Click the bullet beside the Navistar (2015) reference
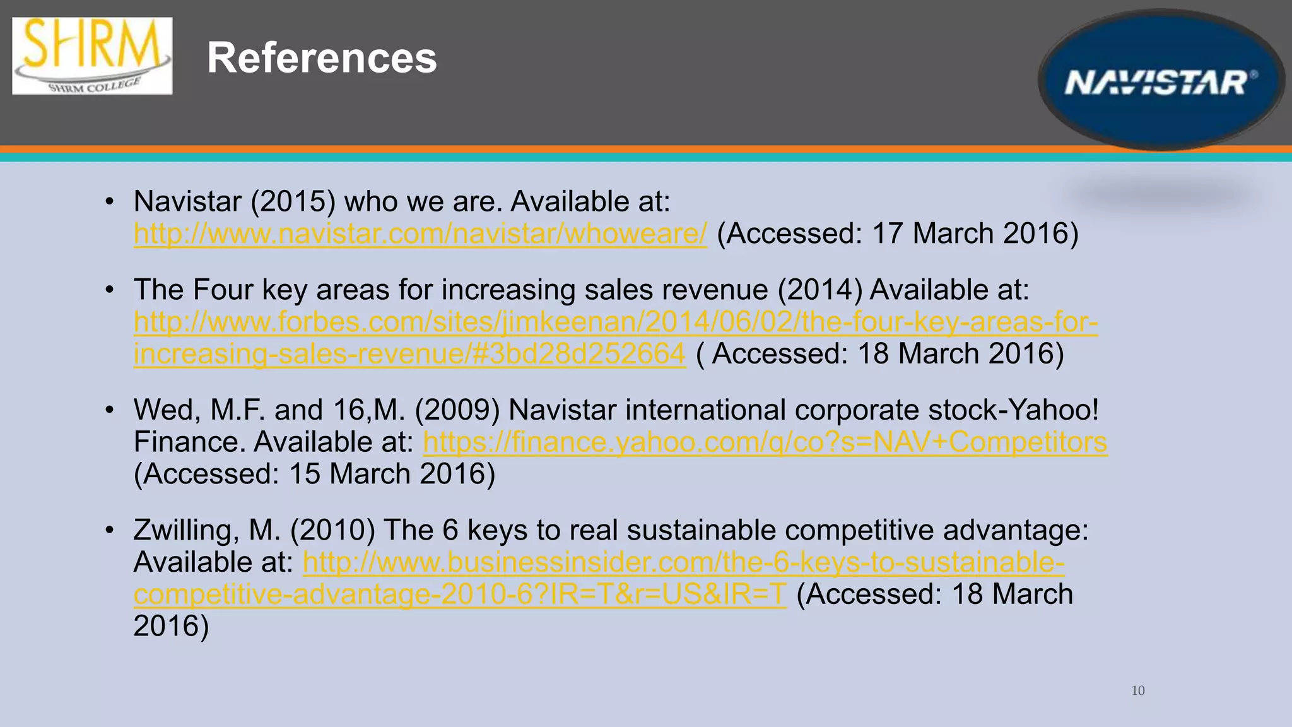The height and width of the screenshot is (727, 1292). click(x=110, y=202)
